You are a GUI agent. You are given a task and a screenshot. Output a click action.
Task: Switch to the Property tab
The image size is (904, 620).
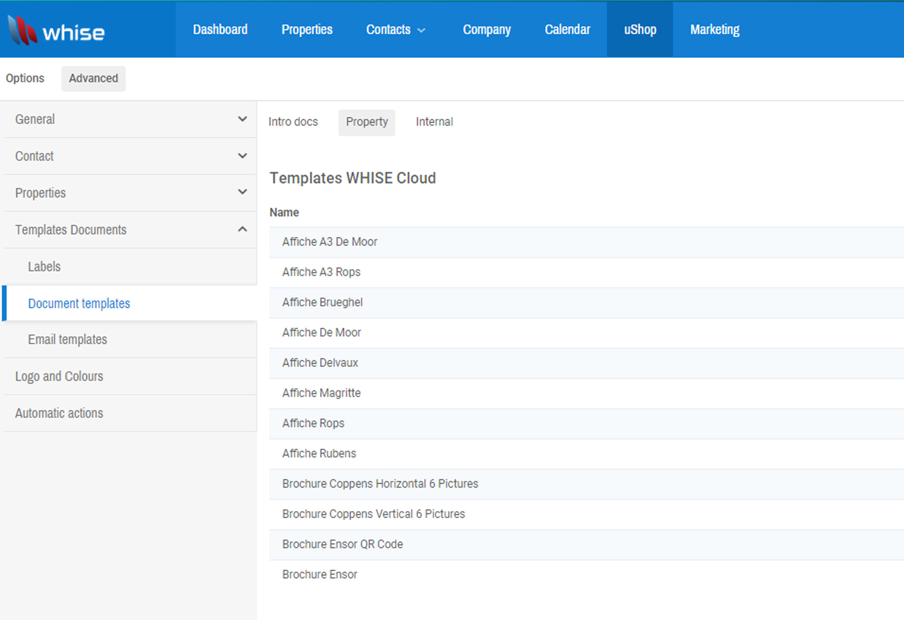pos(367,122)
